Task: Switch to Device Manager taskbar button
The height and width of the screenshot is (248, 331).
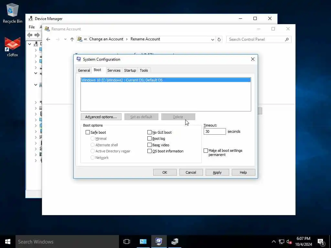Action: (175, 242)
